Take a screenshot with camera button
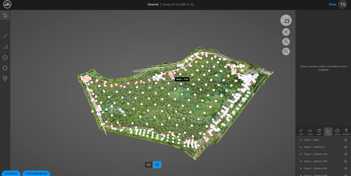351x176 pixels. click(286, 21)
